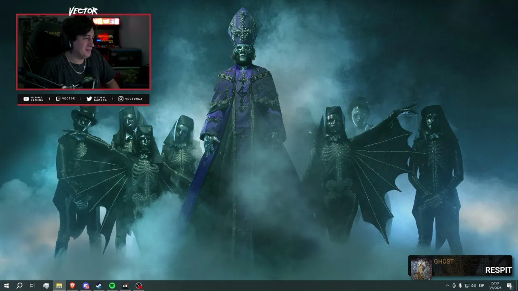Screen dimensions: 518x291
Task: Switch the ESP input language indicator
Action: tap(482, 286)
